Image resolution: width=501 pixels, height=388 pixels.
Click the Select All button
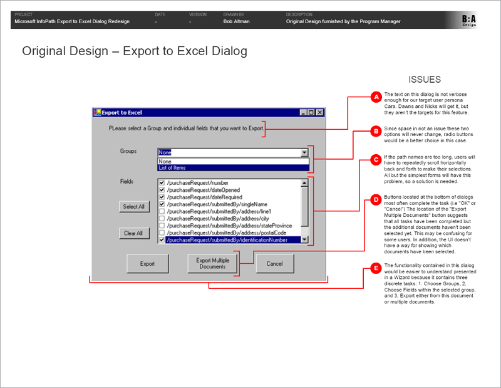click(134, 207)
